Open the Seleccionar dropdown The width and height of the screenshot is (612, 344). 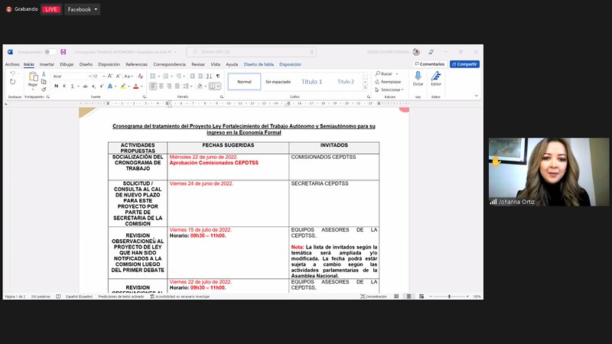tap(389, 89)
